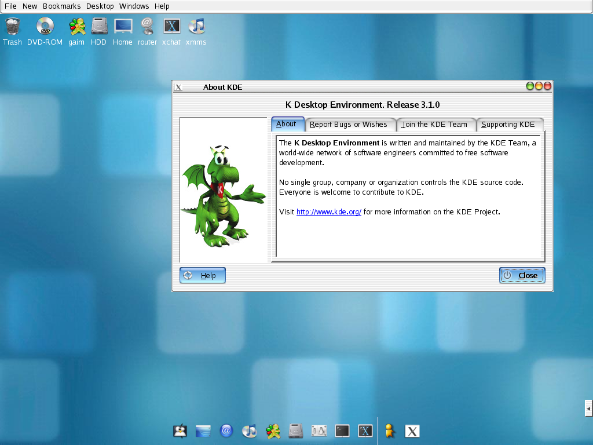
Task: Open the Windows menu
Action: tap(134, 6)
